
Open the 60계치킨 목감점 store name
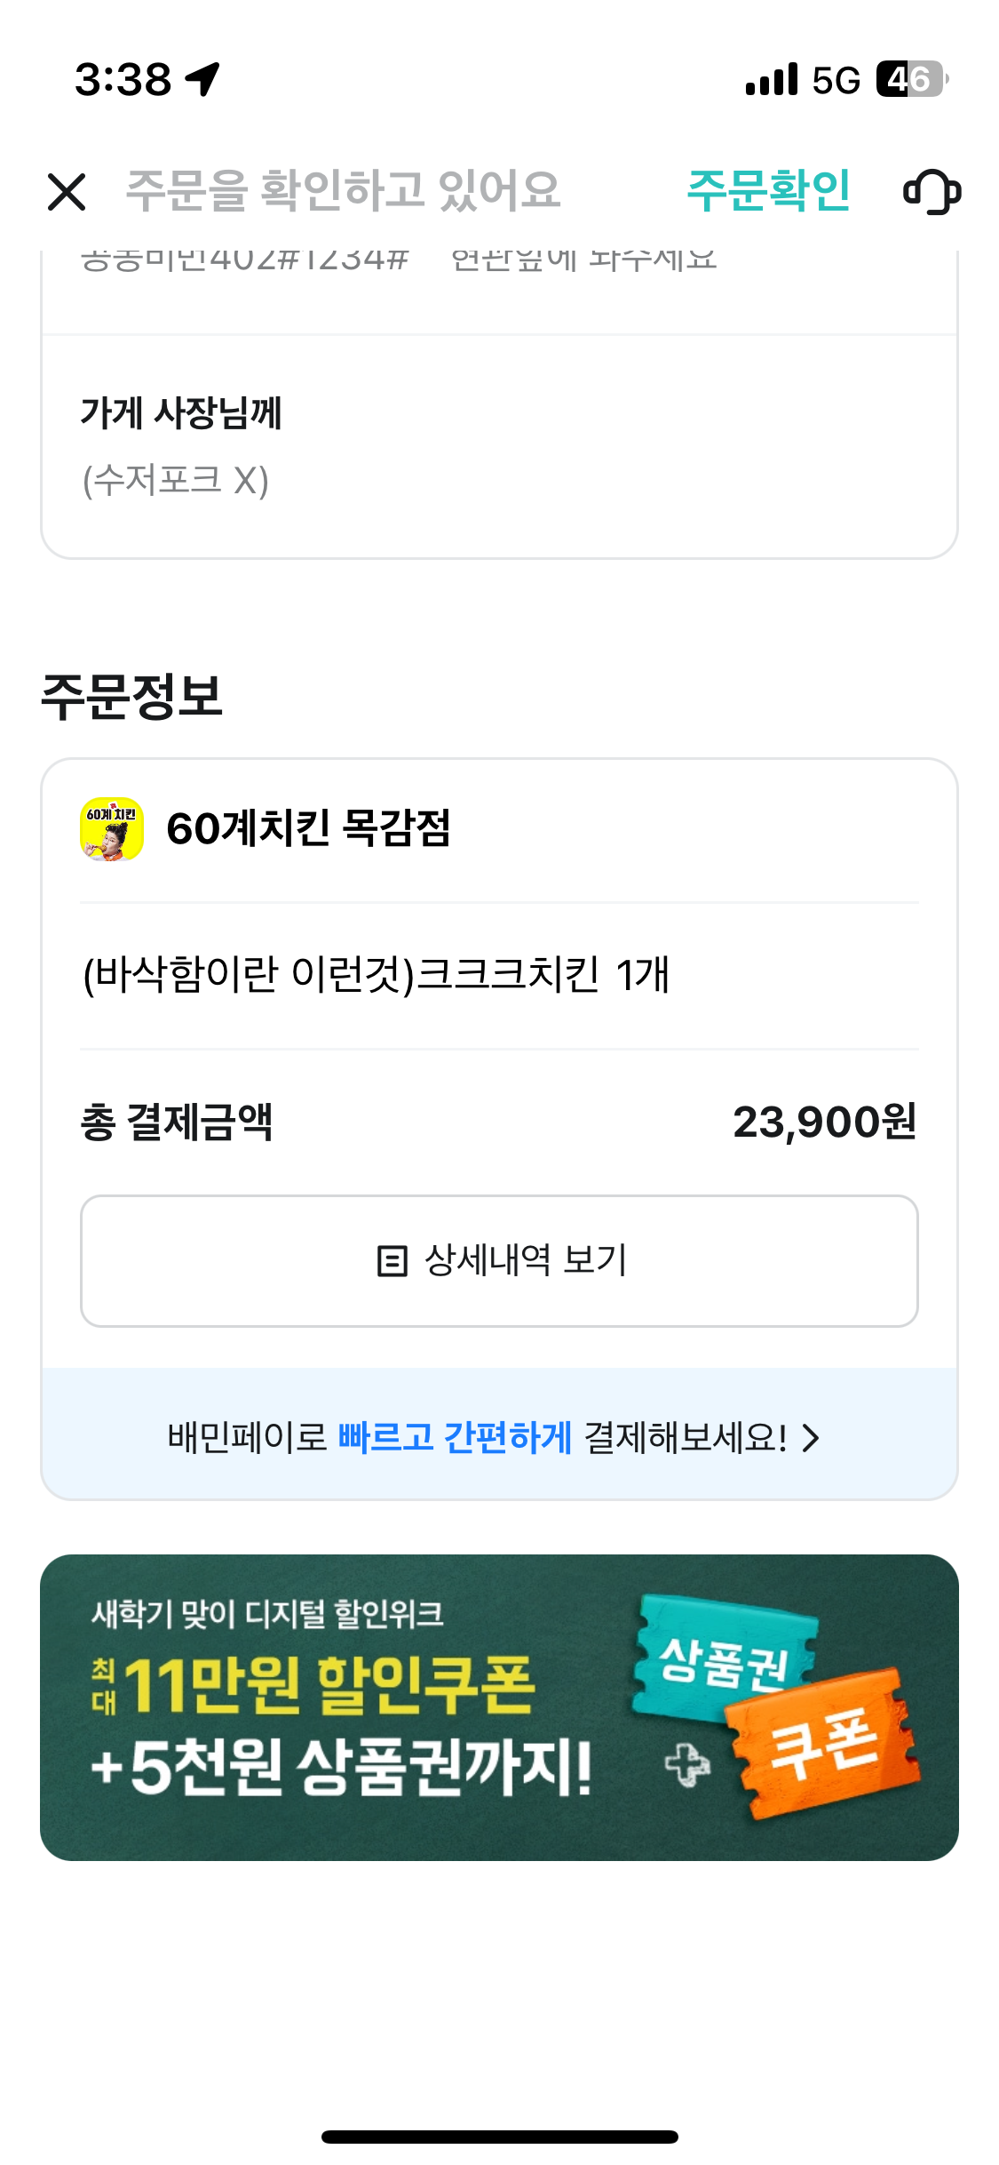[308, 829]
